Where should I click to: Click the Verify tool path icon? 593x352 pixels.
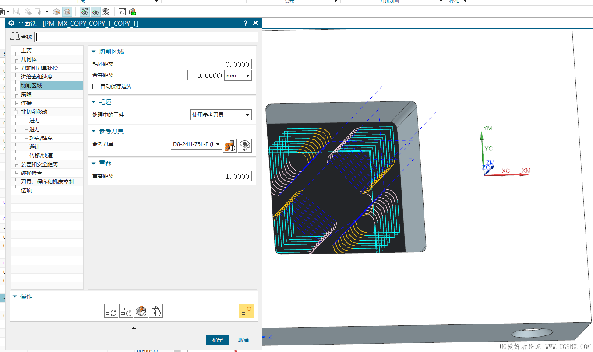[141, 311]
